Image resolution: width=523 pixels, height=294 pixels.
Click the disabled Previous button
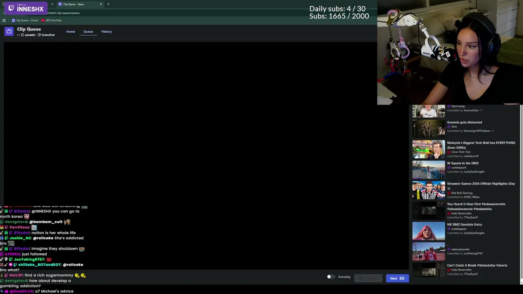click(x=369, y=278)
